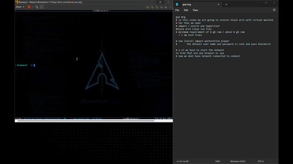Click the line about default user name and password
293x164 pixels.
pyautogui.click(x=223, y=44)
